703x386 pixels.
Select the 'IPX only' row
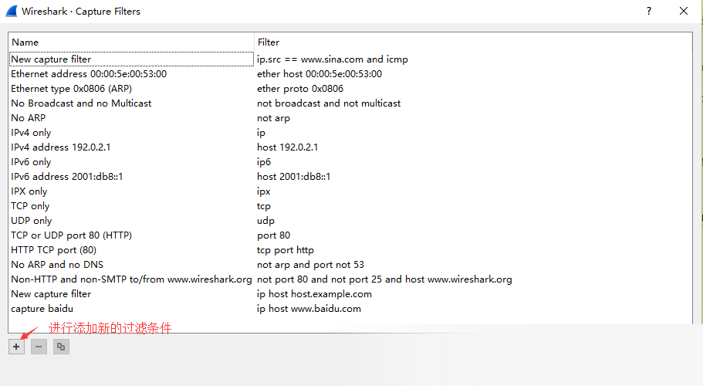click(29, 191)
